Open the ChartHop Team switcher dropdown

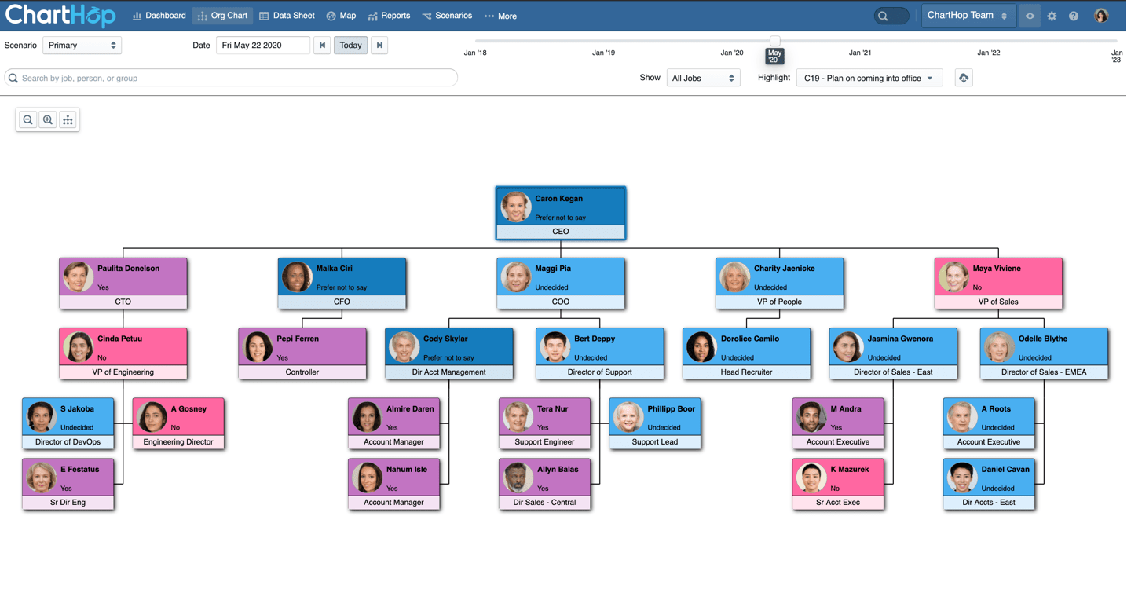click(968, 15)
